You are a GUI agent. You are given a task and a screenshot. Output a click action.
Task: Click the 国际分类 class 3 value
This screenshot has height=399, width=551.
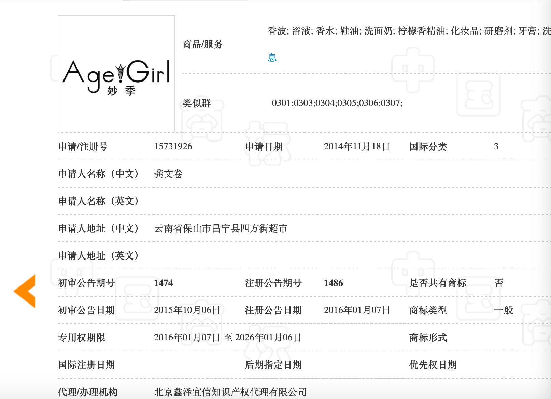(x=498, y=147)
